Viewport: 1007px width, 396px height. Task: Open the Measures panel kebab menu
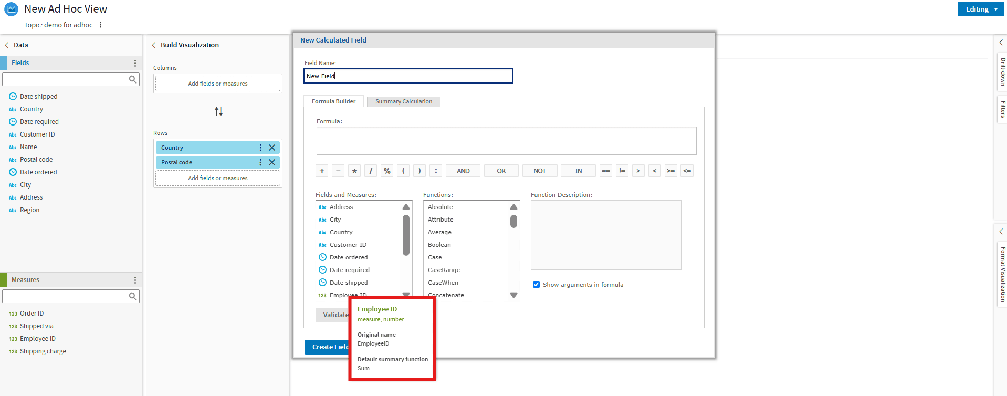pyautogui.click(x=135, y=280)
